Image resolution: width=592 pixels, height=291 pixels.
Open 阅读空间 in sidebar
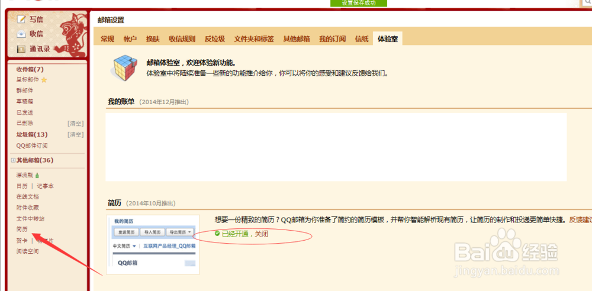point(28,251)
